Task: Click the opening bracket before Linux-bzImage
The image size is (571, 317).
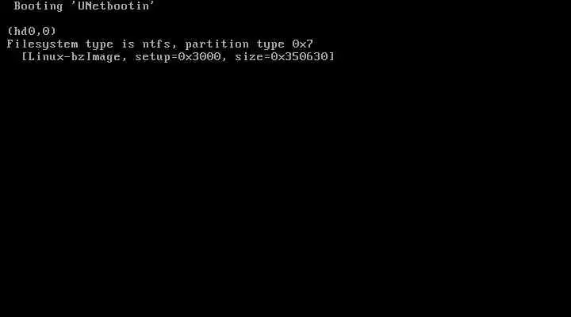Action: tap(25, 57)
